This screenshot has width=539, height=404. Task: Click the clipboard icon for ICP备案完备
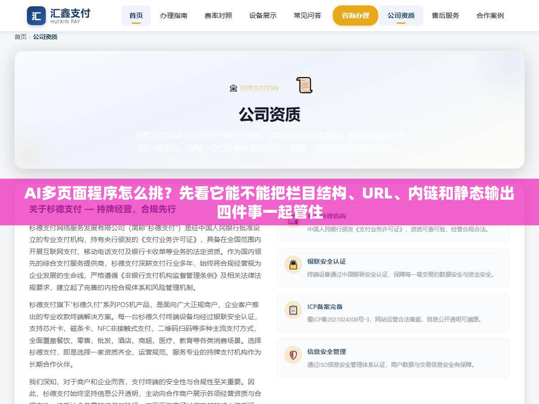coord(293,310)
